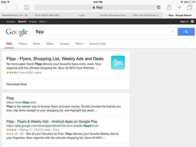Select the Web results tab
Screen dimensions: 196x147
coord(9,44)
